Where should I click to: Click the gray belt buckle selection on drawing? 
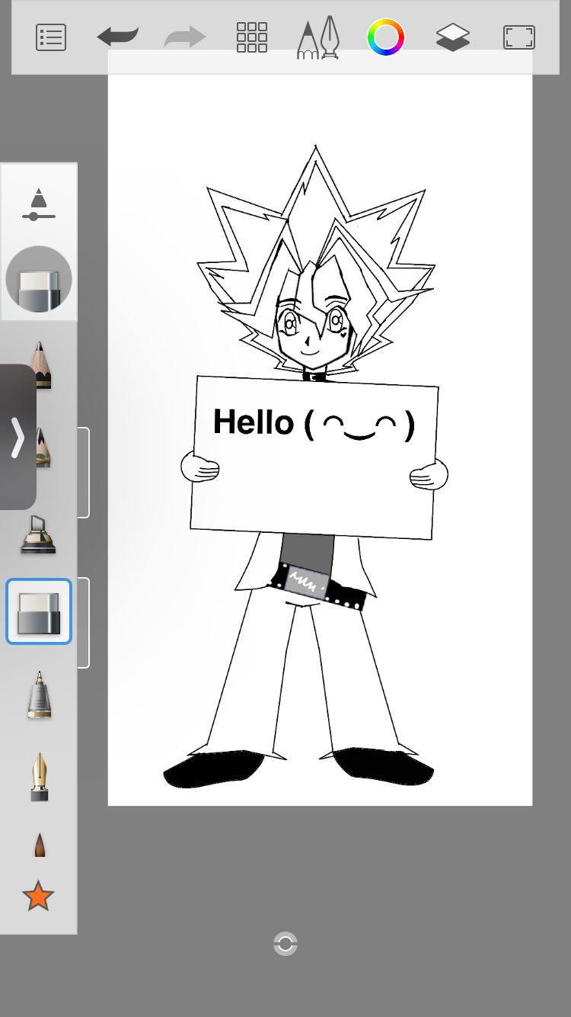coord(307,583)
